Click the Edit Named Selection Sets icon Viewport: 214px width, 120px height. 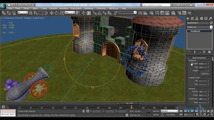tap(115, 13)
